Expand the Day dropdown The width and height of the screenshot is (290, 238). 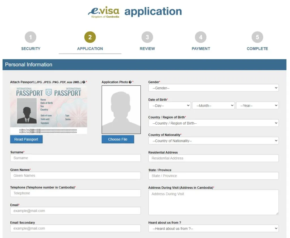169,105
